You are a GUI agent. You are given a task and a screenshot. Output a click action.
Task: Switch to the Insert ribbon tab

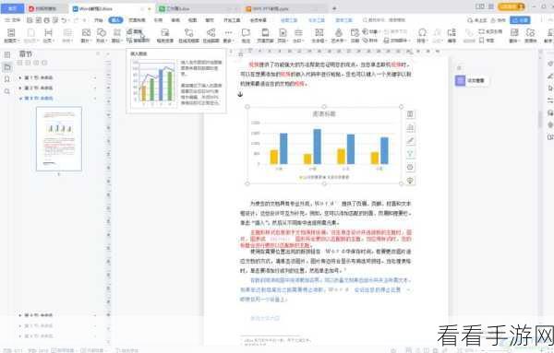(x=115, y=20)
